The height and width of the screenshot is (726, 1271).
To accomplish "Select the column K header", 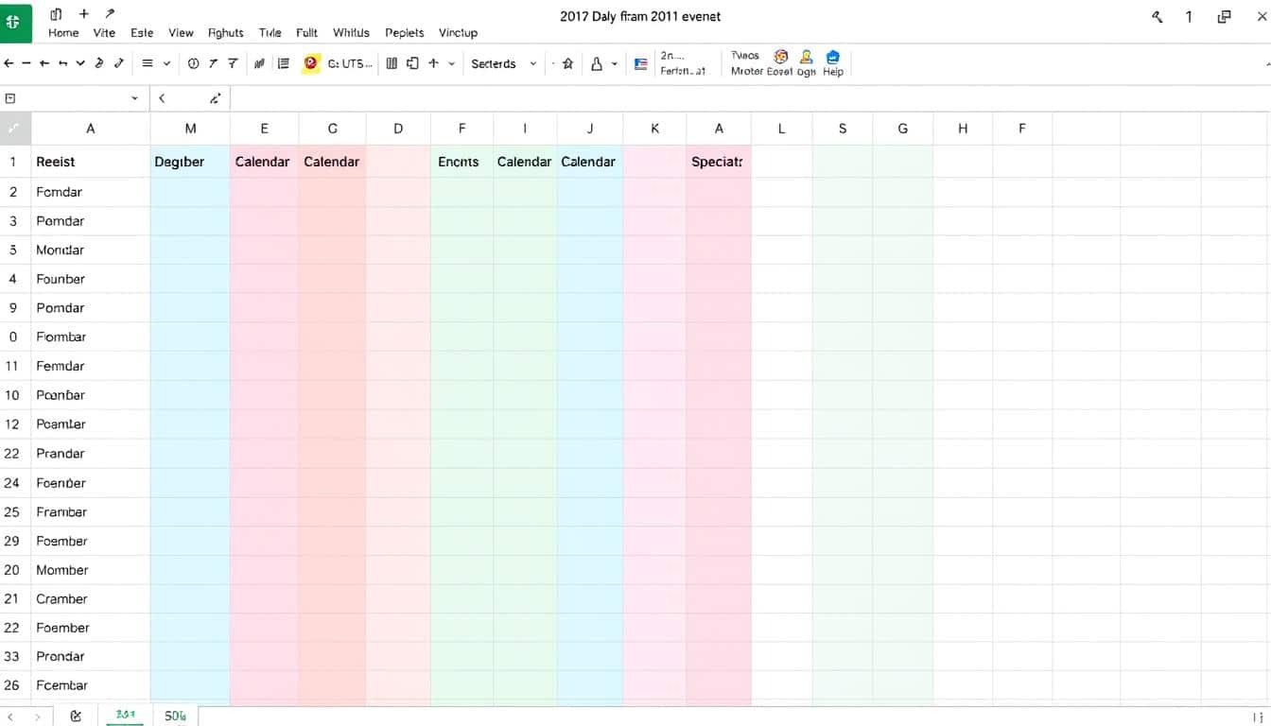I will (x=654, y=129).
